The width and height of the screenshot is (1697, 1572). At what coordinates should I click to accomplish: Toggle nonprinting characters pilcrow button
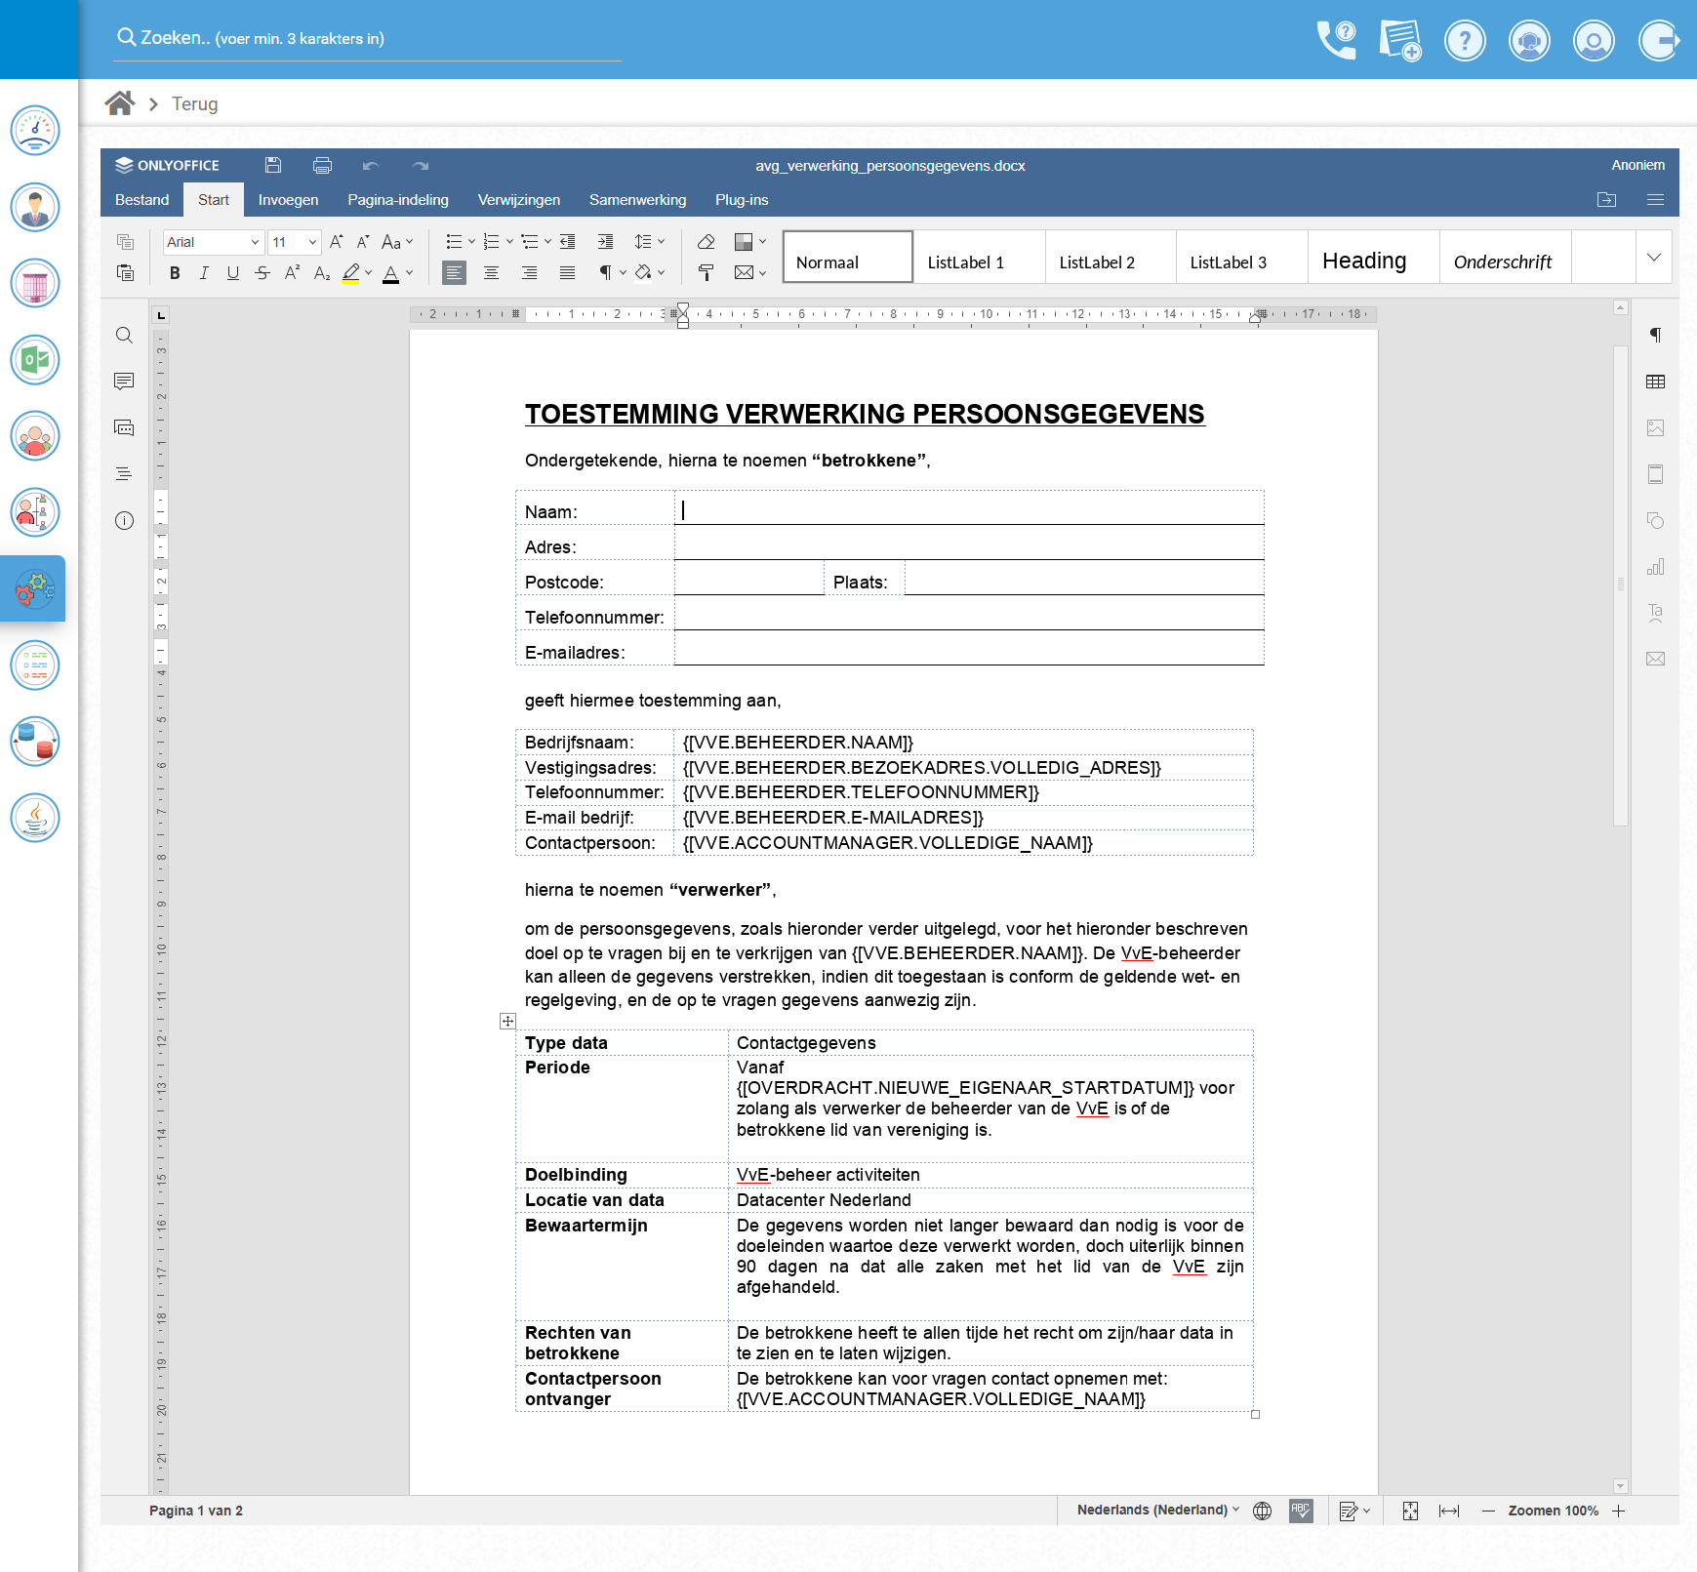click(605, 273)
